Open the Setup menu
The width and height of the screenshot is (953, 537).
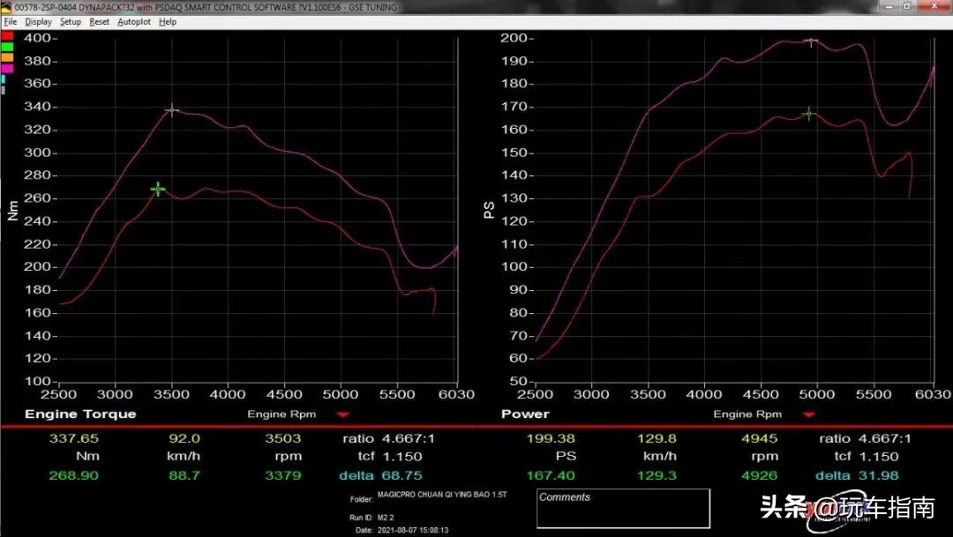71,21
